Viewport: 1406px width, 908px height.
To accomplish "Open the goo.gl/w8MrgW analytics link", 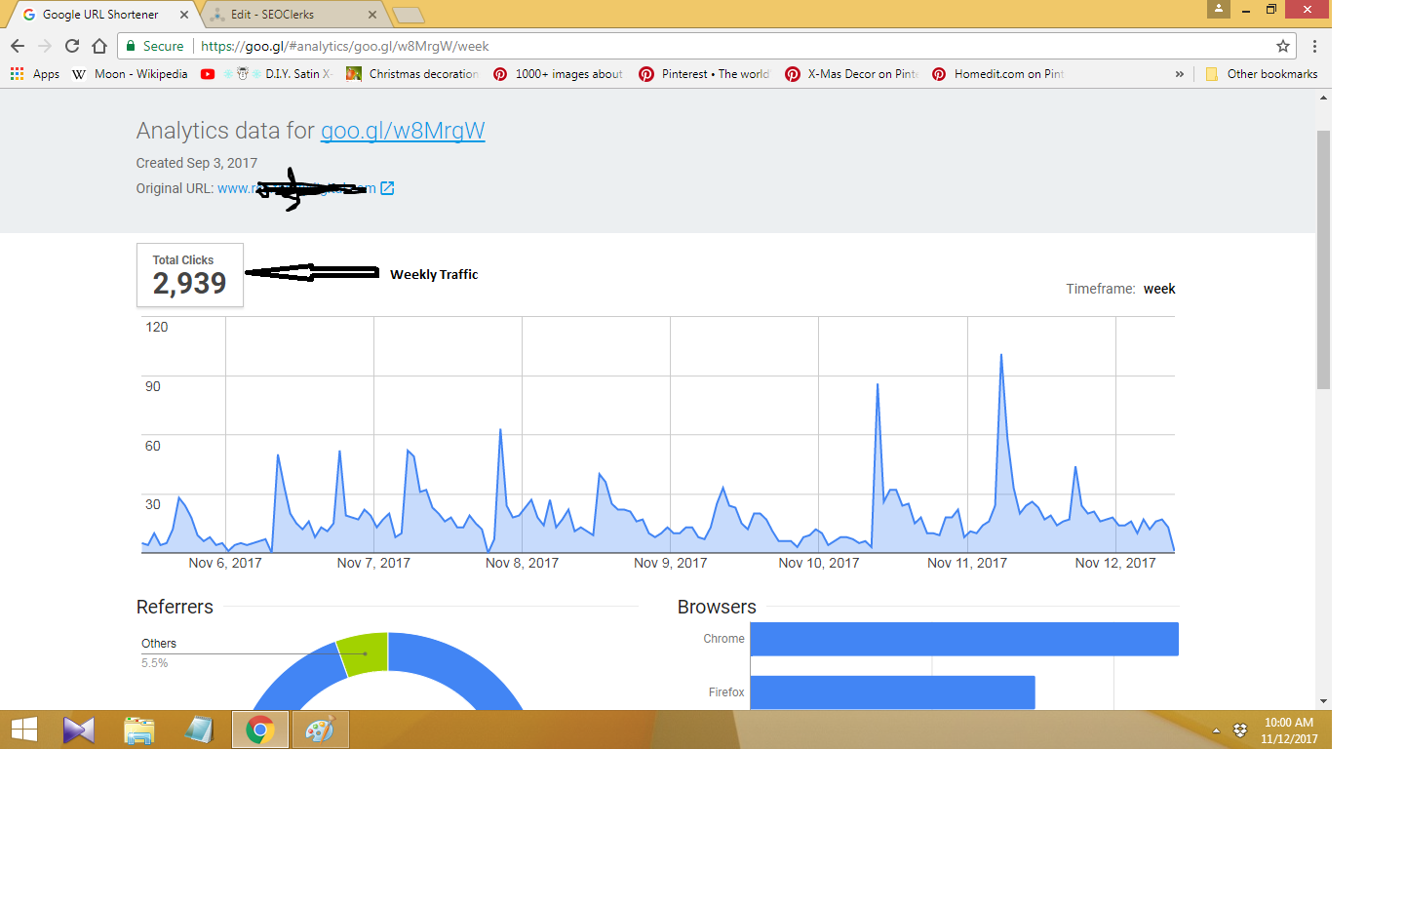I will (x=403, y=131).
